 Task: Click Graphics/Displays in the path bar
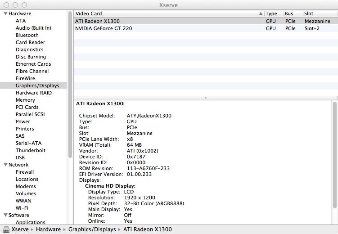coord(92,229)
